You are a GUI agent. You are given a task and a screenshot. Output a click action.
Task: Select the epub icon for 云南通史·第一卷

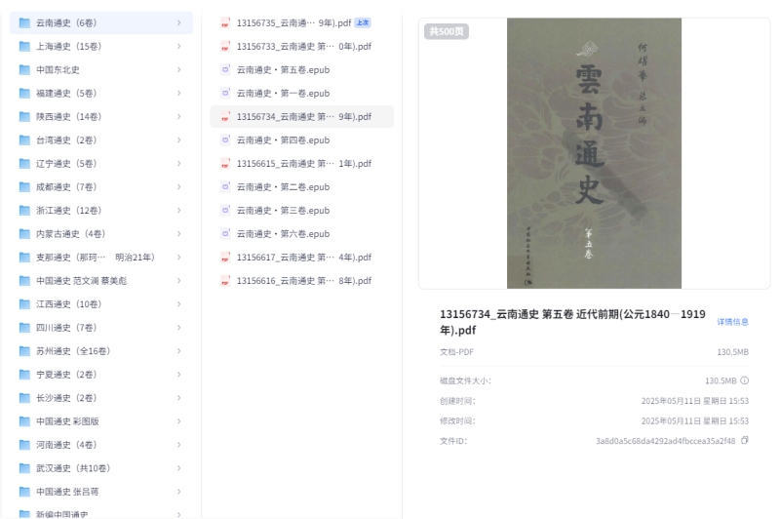coord(225,93)
